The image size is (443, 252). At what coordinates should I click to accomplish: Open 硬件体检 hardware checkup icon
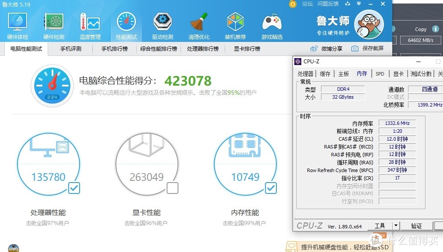[x=17, y=26]
